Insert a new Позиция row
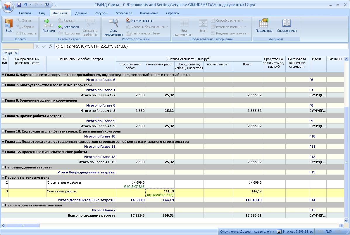 [48, 25]
